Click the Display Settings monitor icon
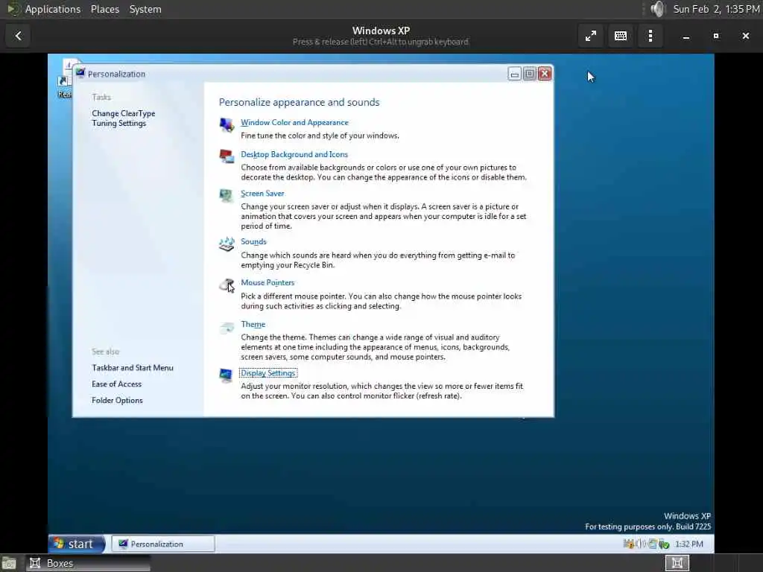This screenshot has height=572, width=763. tap(227, 375)
